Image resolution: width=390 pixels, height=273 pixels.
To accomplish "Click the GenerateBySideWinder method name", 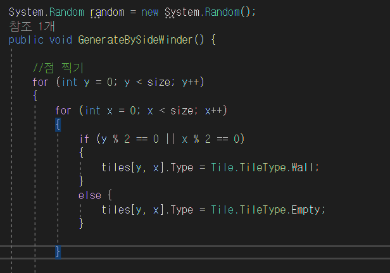I will 135,40.
